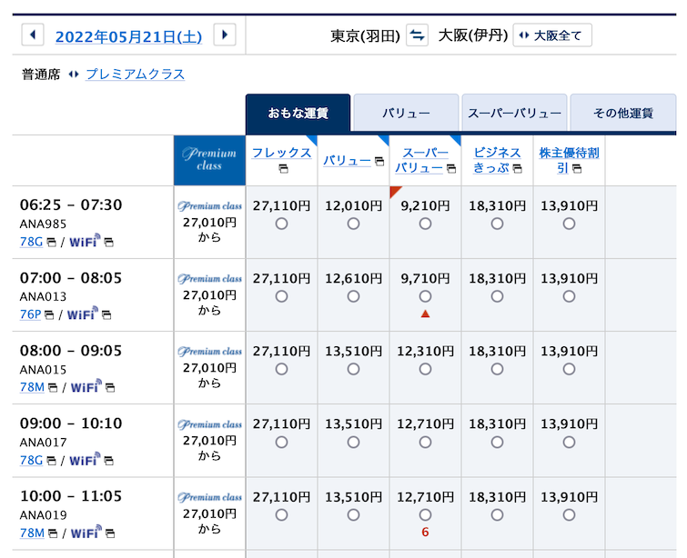Image resolution: width=687 pixels, height=558 pixels.
Task: Go to previous day arrow
Action: (x=33, y=35)
